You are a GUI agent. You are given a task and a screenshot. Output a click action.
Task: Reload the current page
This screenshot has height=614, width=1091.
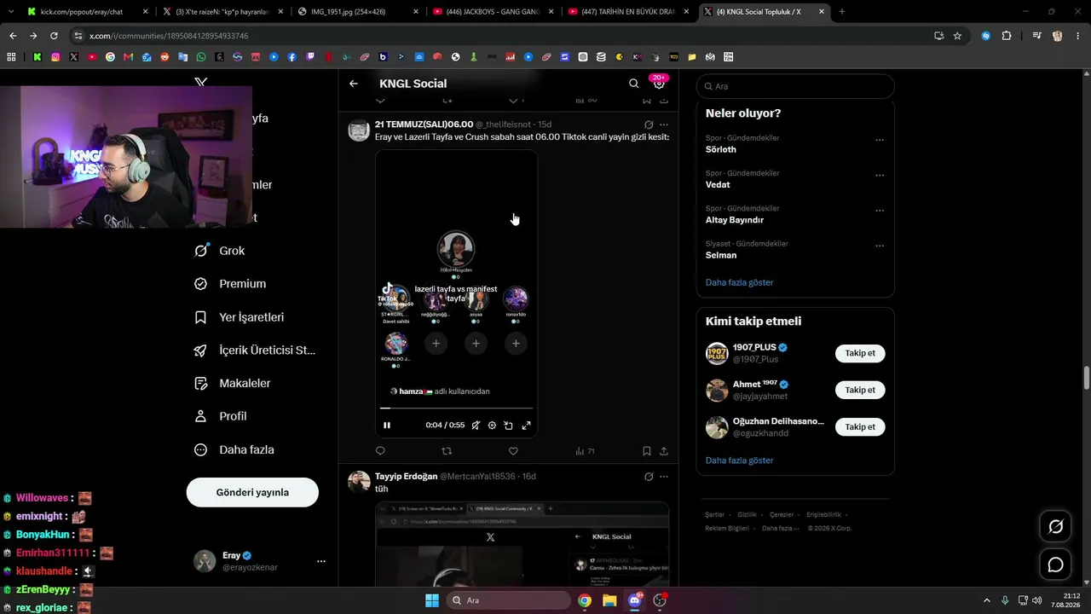(x=54, y=36)
